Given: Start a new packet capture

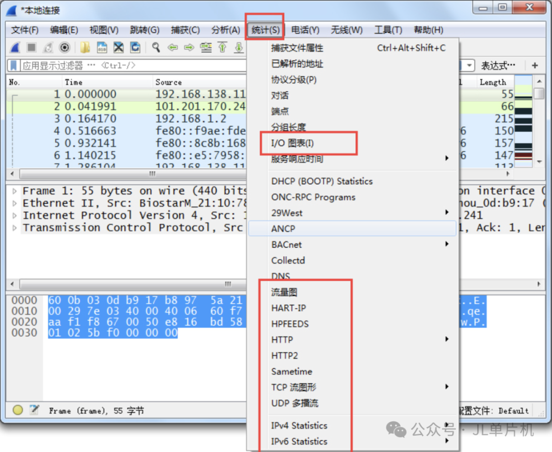Looking at the screenshot, I should click(14, 48).
